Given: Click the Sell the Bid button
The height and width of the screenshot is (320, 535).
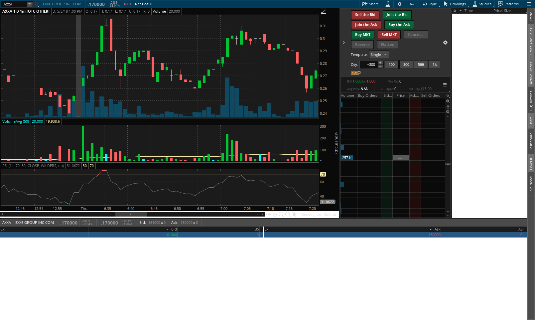Looking at the screenshot, I should pyautogui.click(x=365, y=15).
